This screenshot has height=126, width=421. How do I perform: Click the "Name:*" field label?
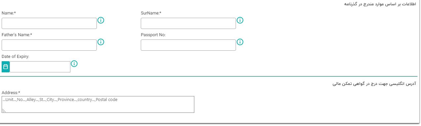9,13
